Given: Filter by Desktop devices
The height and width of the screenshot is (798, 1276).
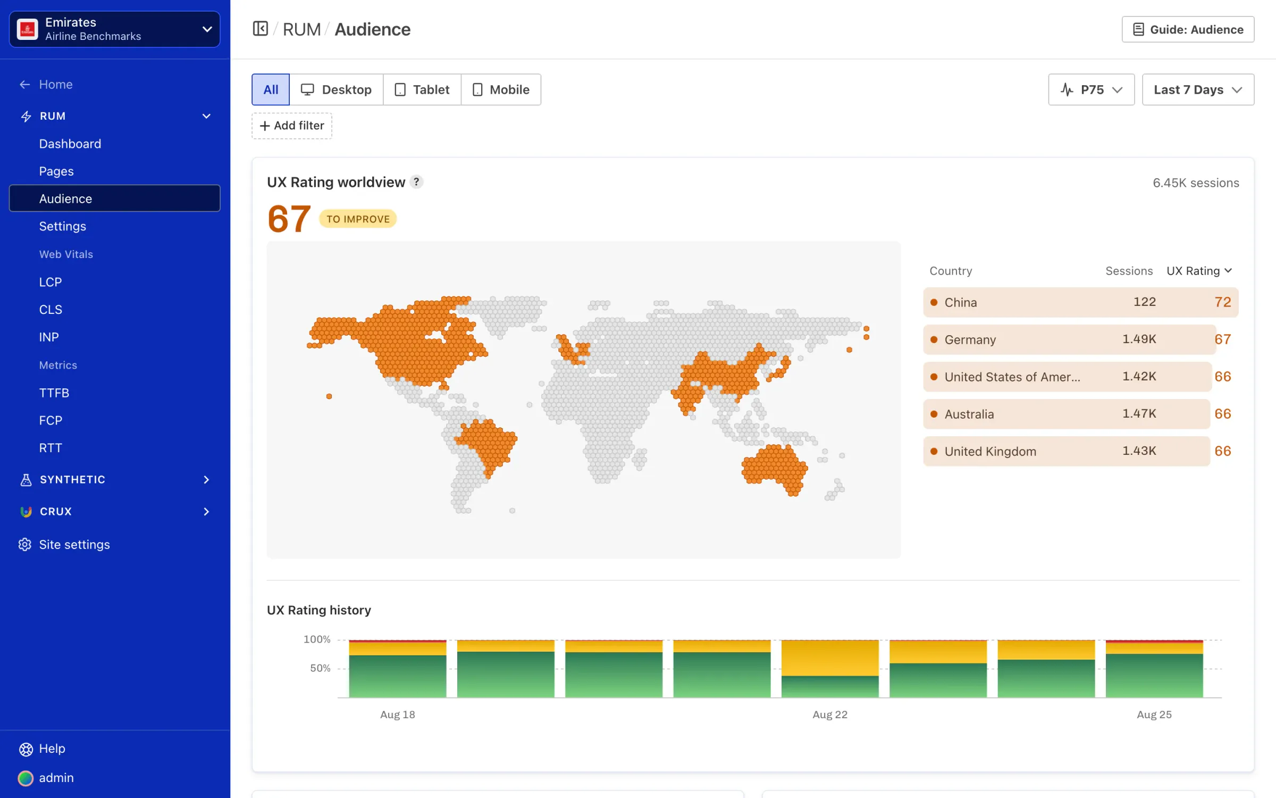Looking at the screenshot, I should 336,89.
